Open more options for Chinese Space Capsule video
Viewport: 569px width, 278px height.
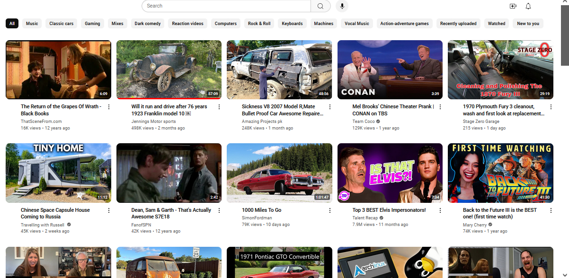coord(108,210)
